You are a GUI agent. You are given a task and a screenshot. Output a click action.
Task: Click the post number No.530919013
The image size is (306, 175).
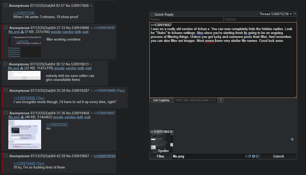click(77, 64)
